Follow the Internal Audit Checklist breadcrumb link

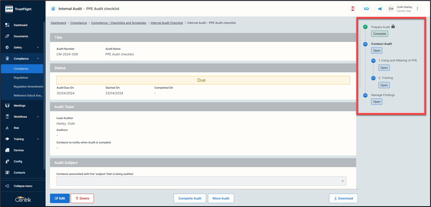point(167,23)
